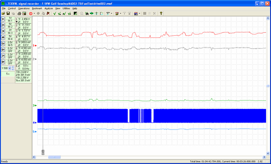Click the A/B cursor marker at bottom

(43, 153)
